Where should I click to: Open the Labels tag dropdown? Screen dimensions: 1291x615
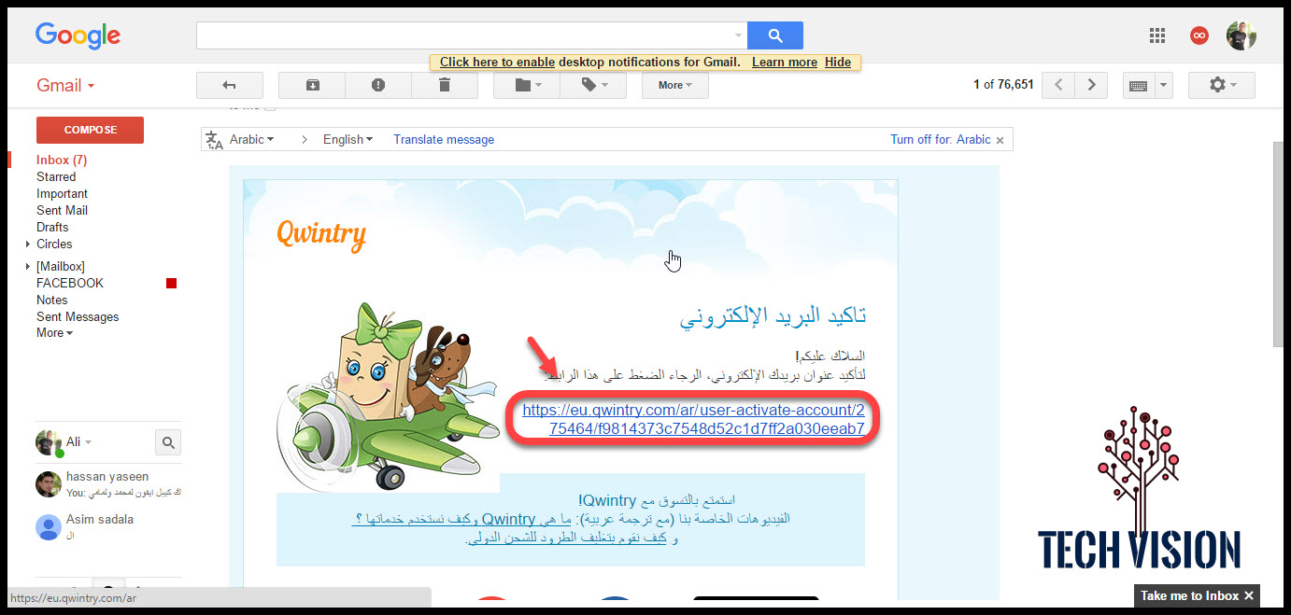[x=593, y=85]
